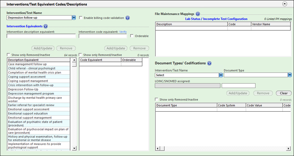Toggle Show only Removed/Inactive above Description Equivalent list
The image size is (294, 156).
[x=8, y=55]
